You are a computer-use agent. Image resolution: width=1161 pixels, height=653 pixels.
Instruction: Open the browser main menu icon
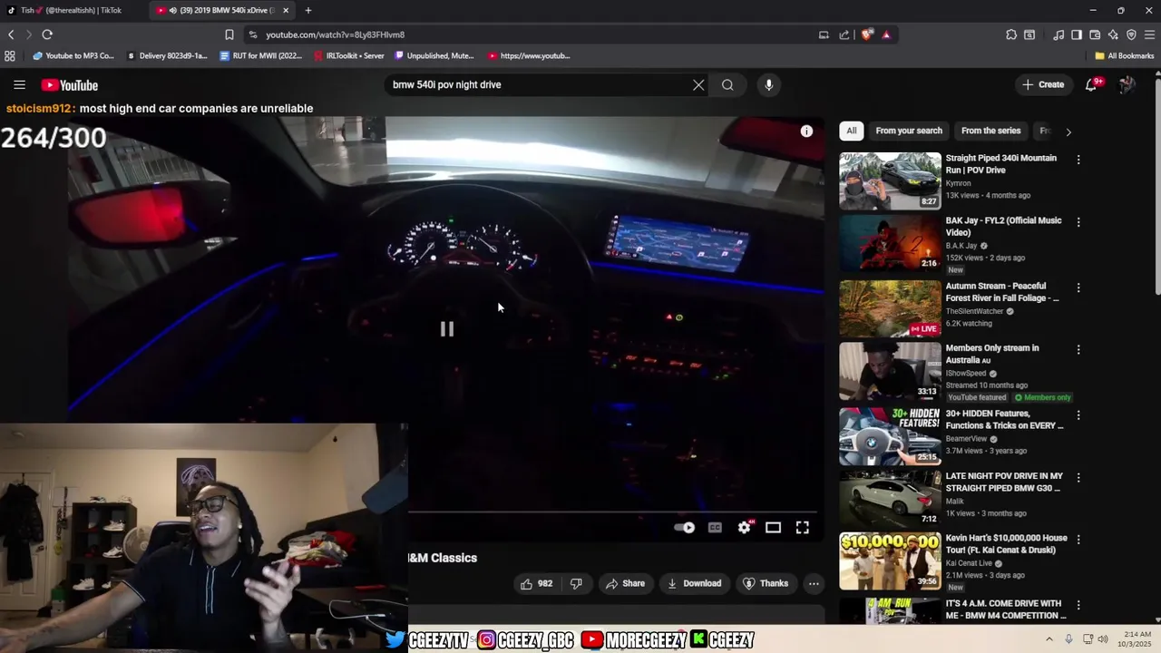(x=1150, y=34)
